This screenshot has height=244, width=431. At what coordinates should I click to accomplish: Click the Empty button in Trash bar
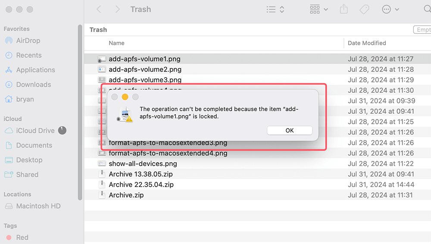[x=422, y=30]
